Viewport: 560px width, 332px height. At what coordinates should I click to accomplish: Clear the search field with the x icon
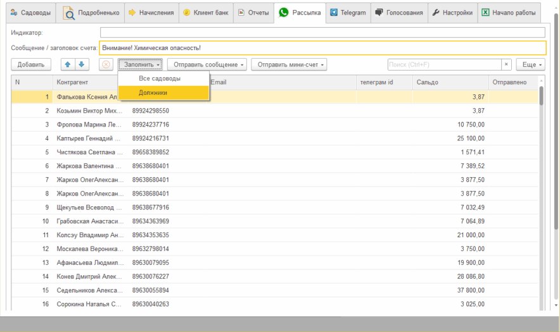click(506, 65)
